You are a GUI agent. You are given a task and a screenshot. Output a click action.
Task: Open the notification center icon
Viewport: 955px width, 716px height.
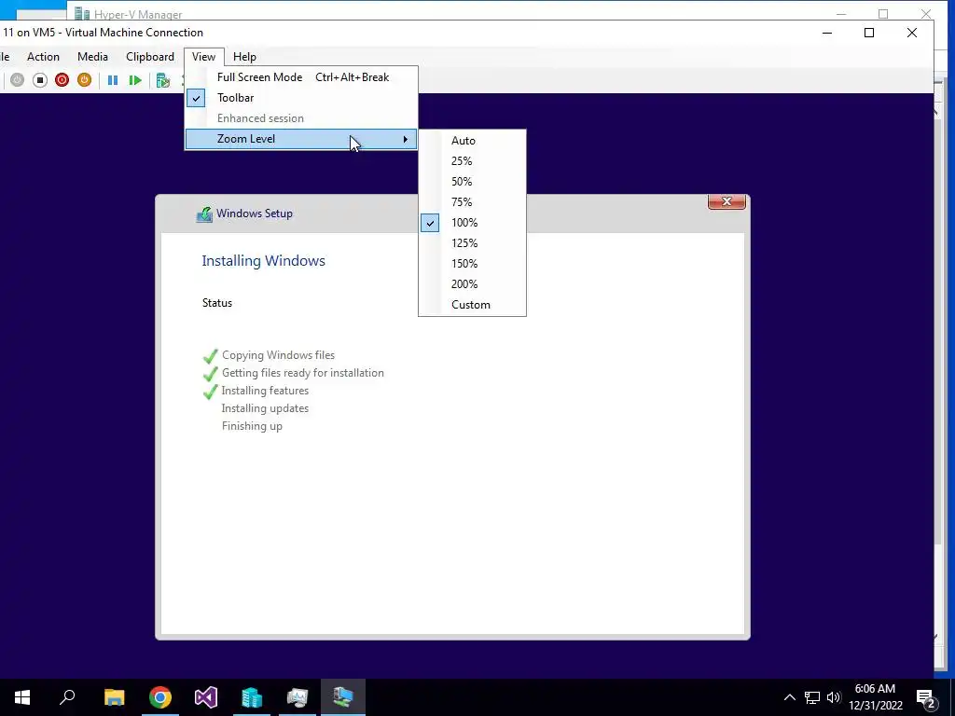click(x=926, y=697)
